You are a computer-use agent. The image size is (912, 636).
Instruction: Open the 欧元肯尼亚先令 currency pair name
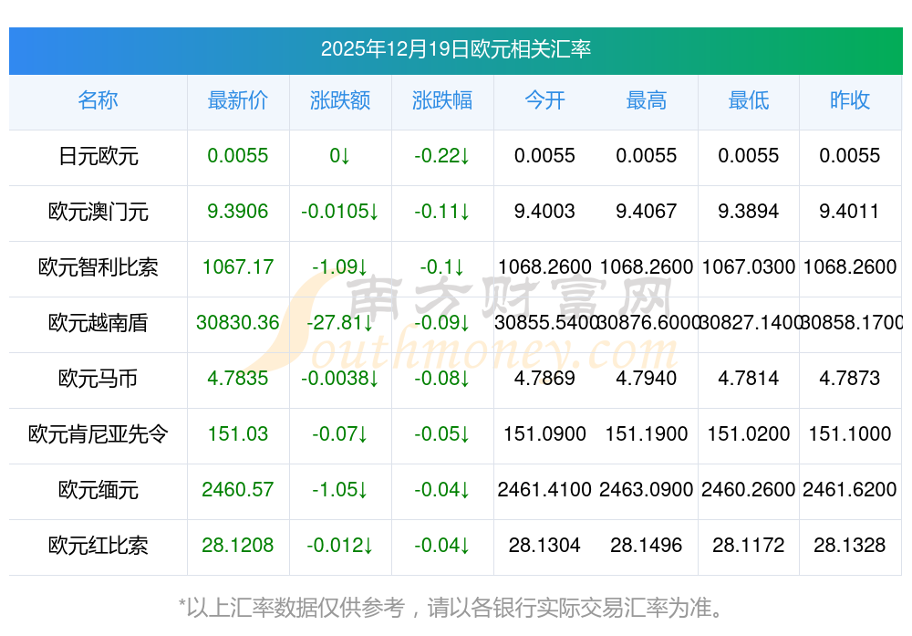click(x=98, y=434)
